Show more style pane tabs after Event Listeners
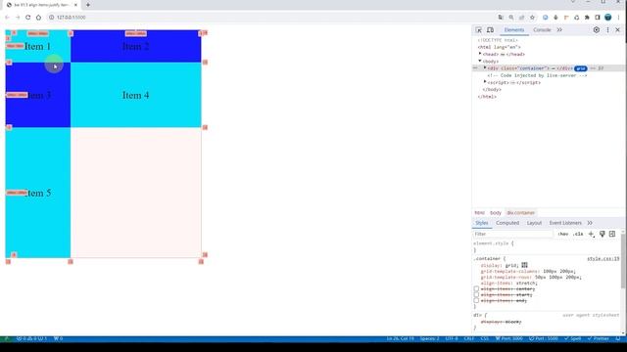Screen dimensions: 627x352 pyautogui.click(x=590, y=223)
